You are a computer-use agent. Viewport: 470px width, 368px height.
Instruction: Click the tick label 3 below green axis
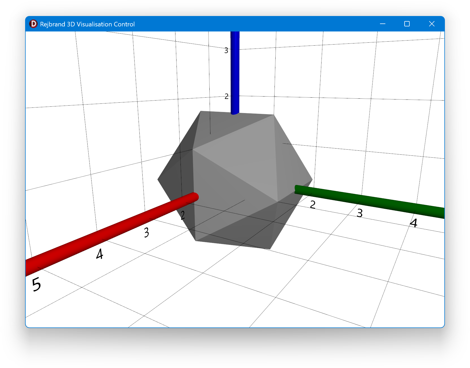tap(360, 213)
